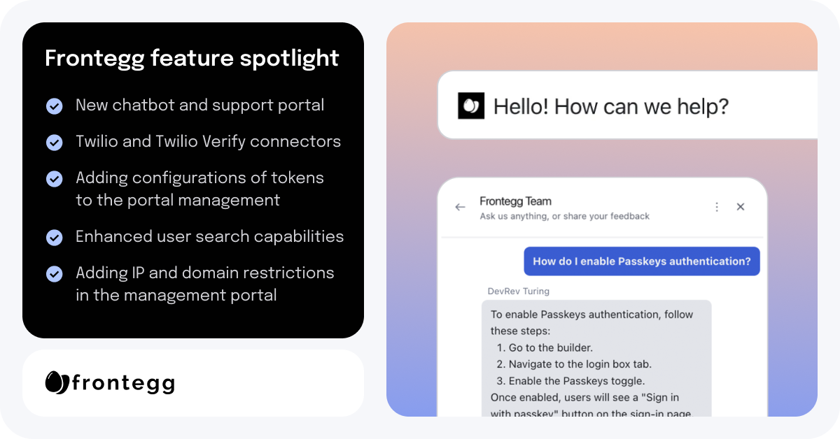The image size is (840, 439).
Task: Click checkmark beside New chatbot and support portal
Action: [x=54, y=106]
